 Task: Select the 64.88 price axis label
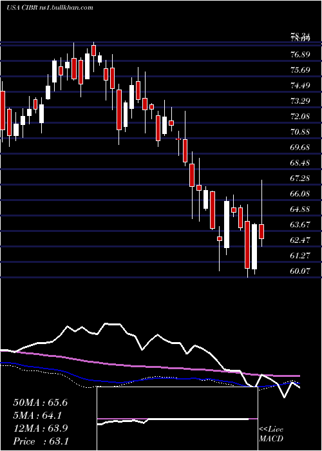pos(300,209)
